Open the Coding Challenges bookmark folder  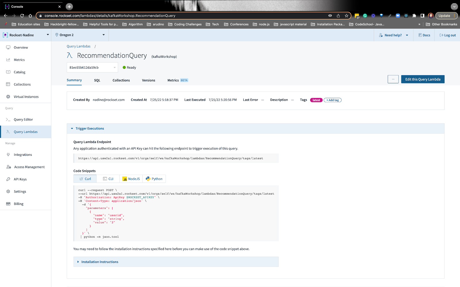tap(185, 24)
